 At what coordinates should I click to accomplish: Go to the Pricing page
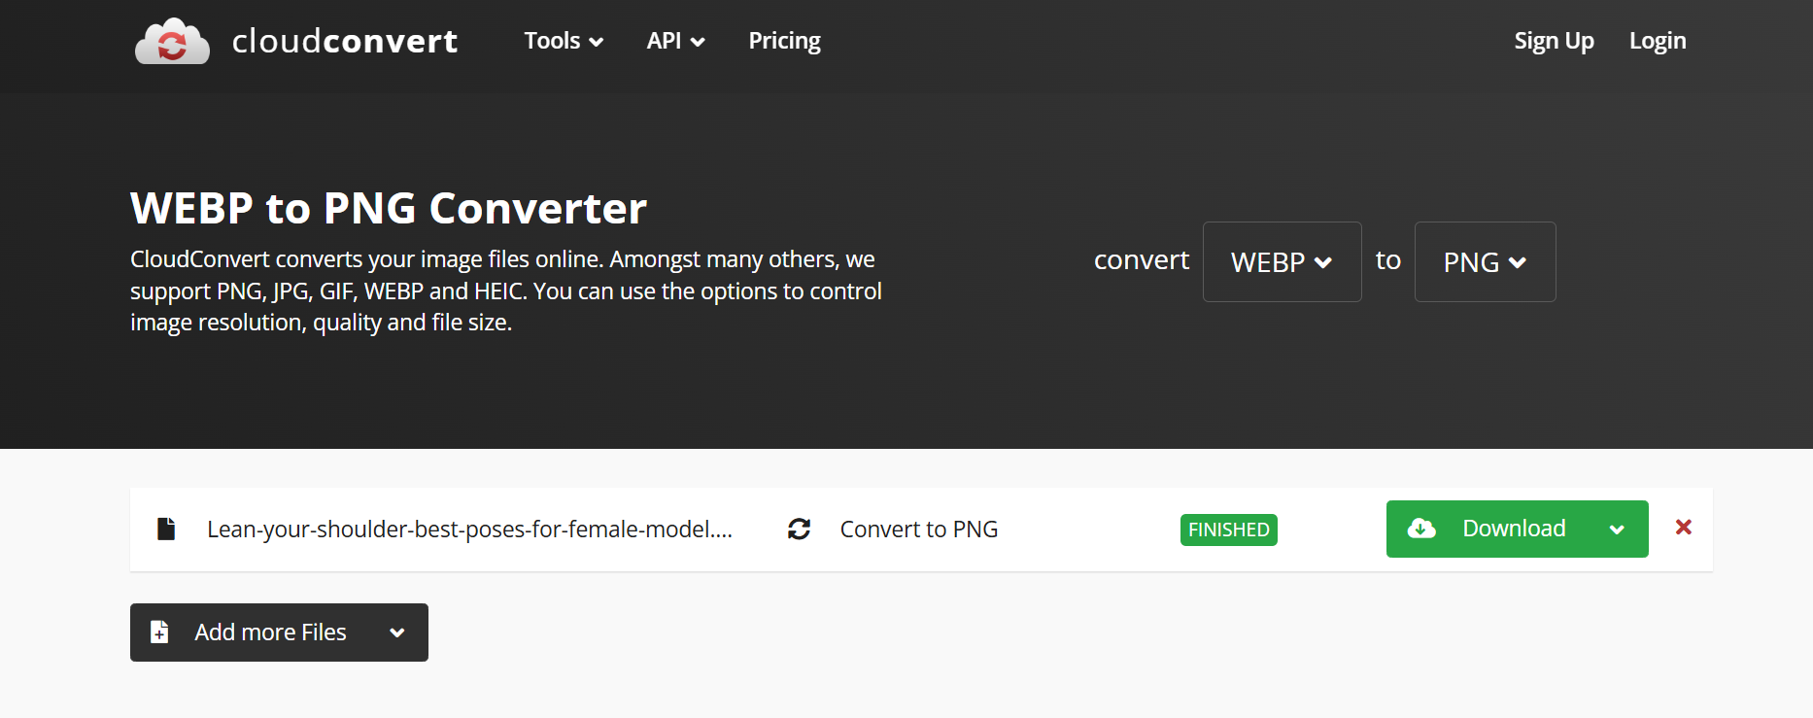tap(784, 41)
